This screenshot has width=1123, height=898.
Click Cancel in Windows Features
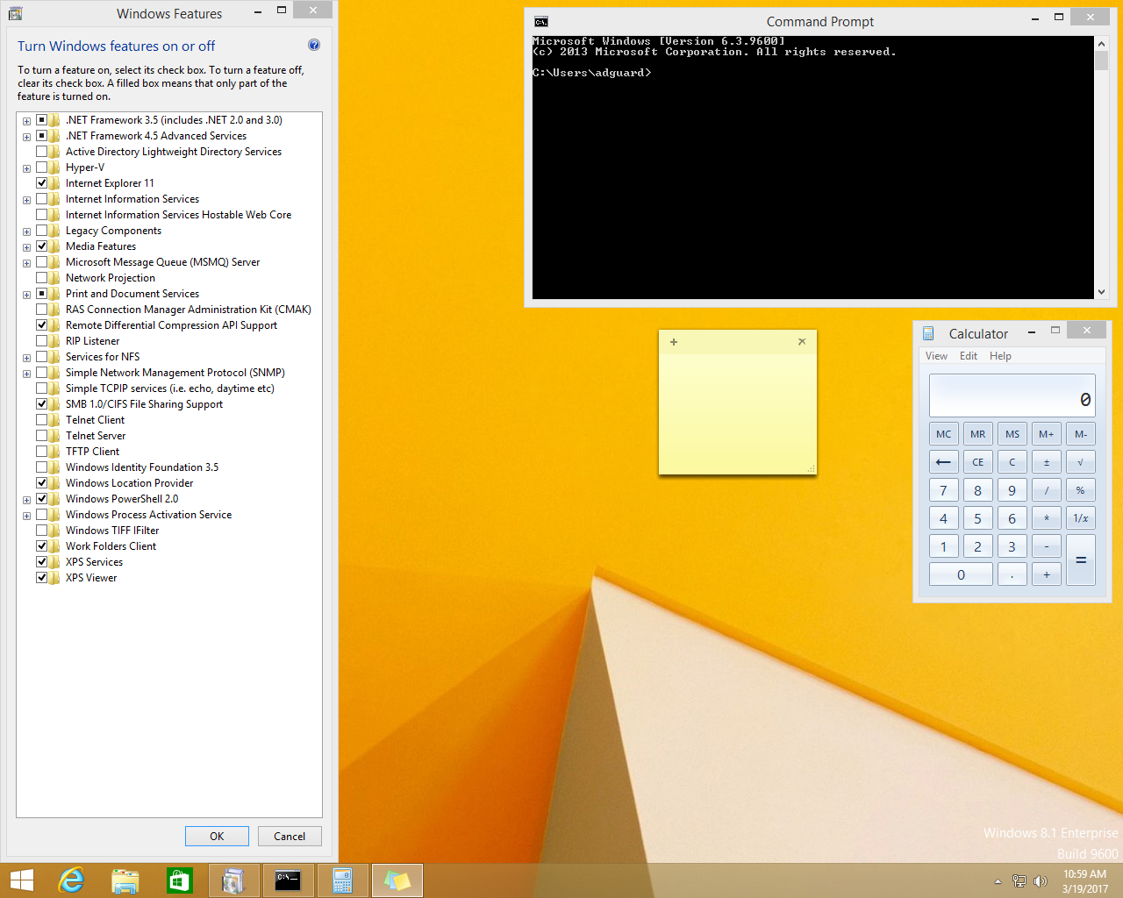290,836
